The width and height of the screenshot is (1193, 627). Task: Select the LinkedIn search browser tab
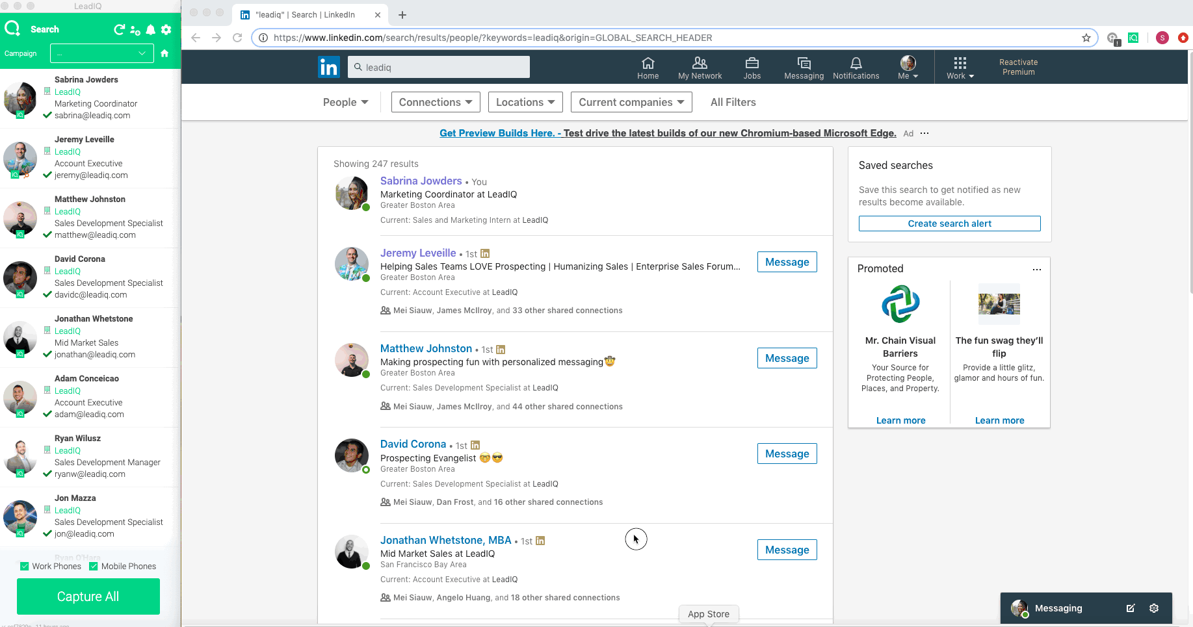pyautogui.click(x=310, y=14)
